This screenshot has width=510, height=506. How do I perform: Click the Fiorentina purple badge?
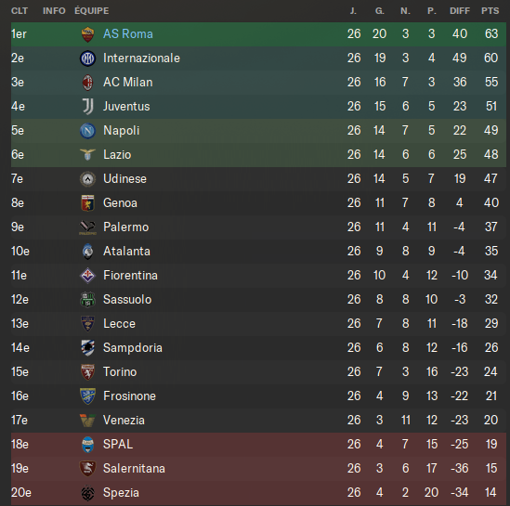click(87, 276)
